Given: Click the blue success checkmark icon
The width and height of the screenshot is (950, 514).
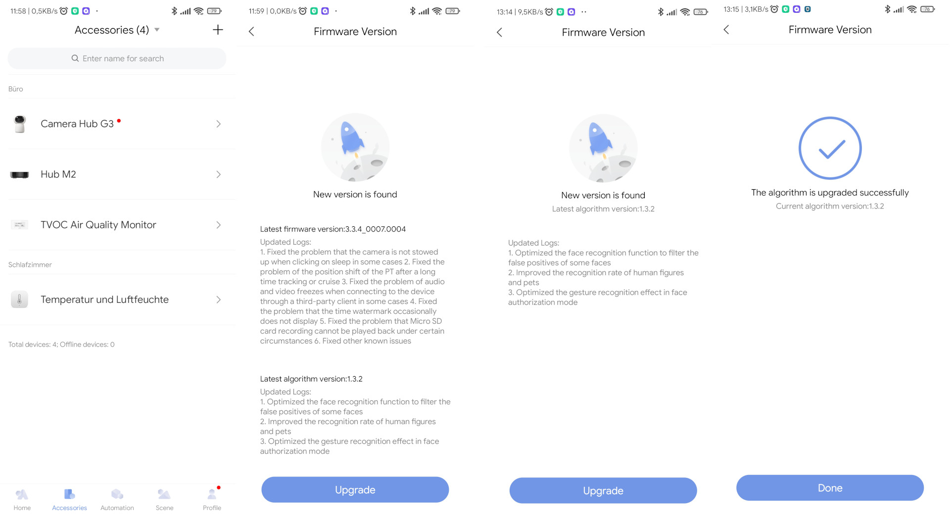Looking at the screenshot, I should pos(830,148).
